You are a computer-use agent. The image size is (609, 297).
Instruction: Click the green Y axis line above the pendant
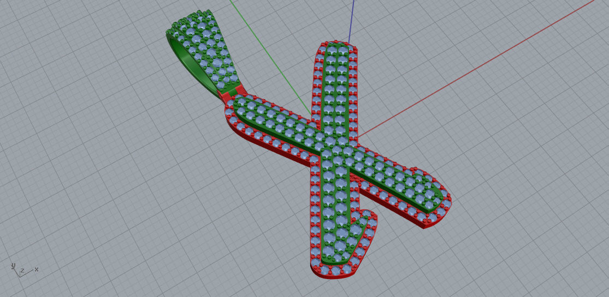pos(270,57)
